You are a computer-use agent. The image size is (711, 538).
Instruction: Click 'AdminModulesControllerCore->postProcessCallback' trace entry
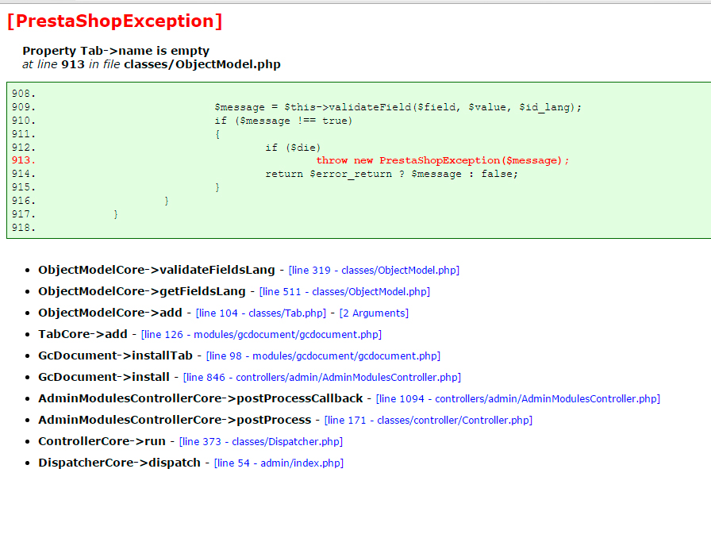pyautogui.click(x=201, y=398)
